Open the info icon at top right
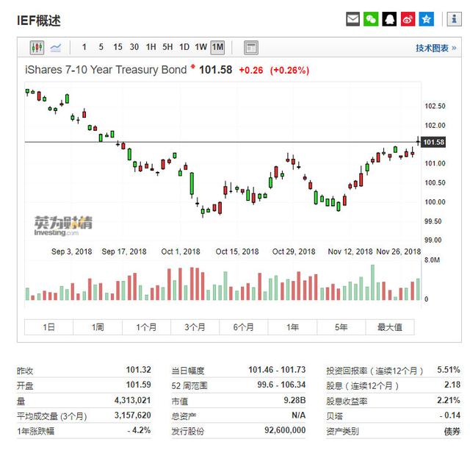This screenshot has width=470, height=453. (x=454, y=19)
